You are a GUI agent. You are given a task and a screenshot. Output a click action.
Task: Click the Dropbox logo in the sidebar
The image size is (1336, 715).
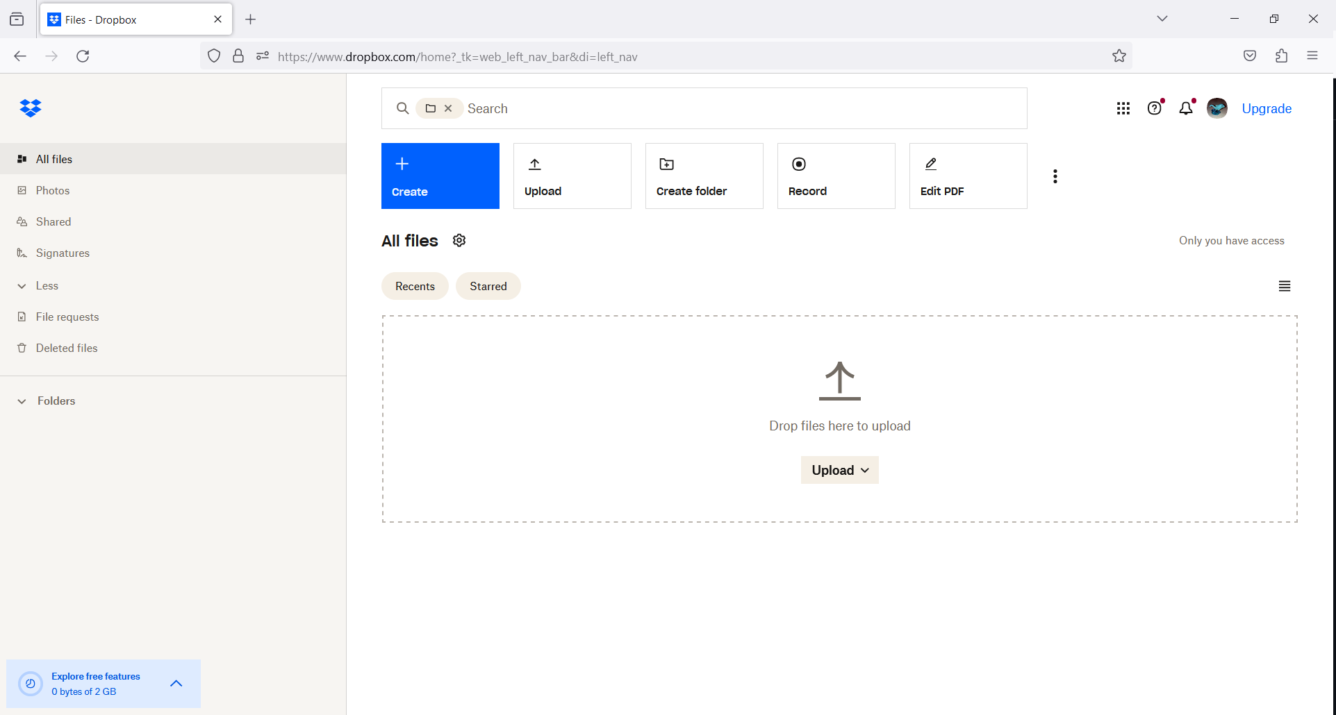click(31, 108)
